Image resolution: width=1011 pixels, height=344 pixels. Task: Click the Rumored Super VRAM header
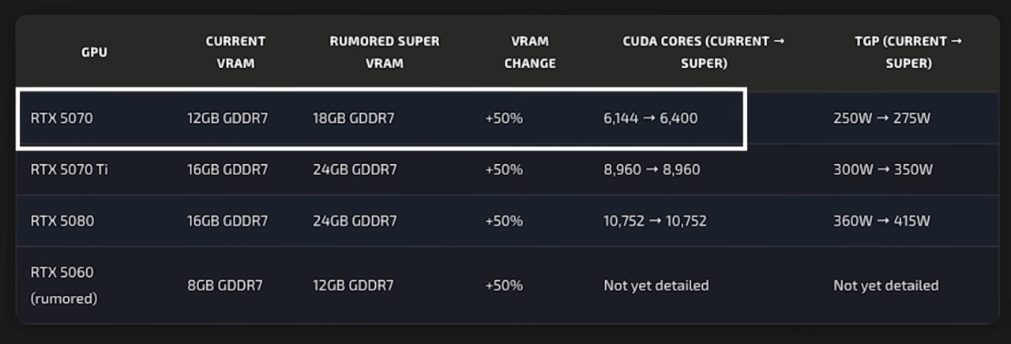[x=385, y=52]
